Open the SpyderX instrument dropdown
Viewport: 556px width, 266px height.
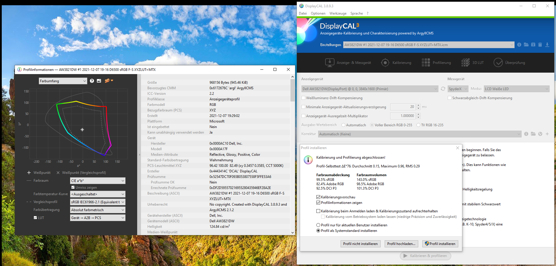[x=458, y=89]
